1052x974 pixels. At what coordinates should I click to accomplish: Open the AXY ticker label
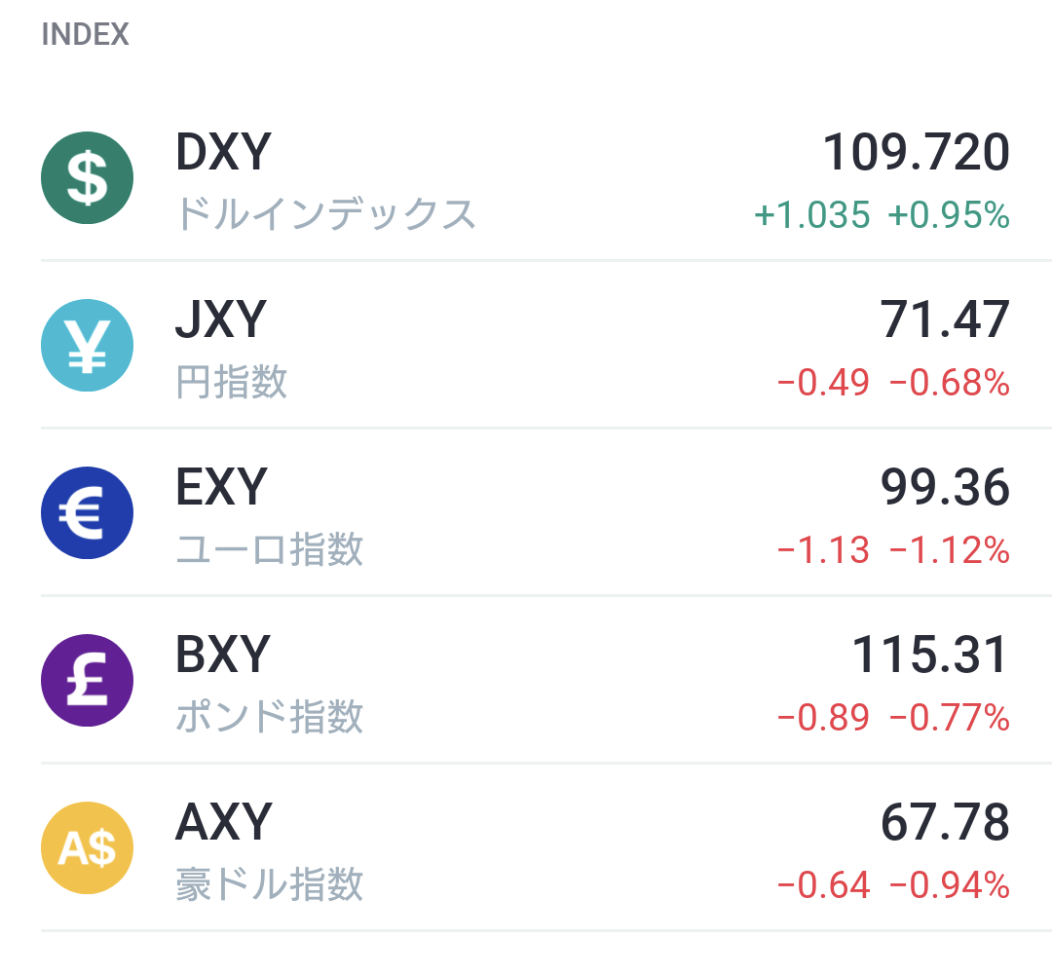(x=223, y=822)
